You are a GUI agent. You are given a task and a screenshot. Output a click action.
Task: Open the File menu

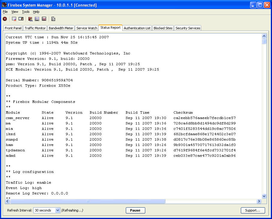(x=5, y=12)
